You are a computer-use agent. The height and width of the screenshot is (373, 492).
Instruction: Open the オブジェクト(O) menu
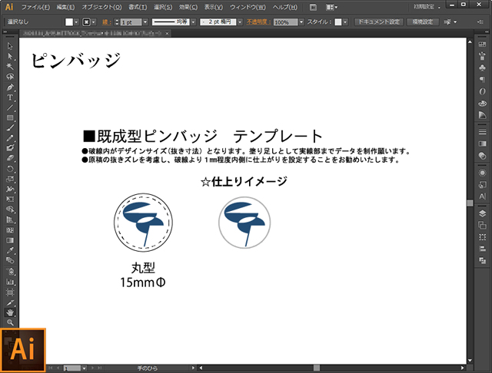[101, 7]
